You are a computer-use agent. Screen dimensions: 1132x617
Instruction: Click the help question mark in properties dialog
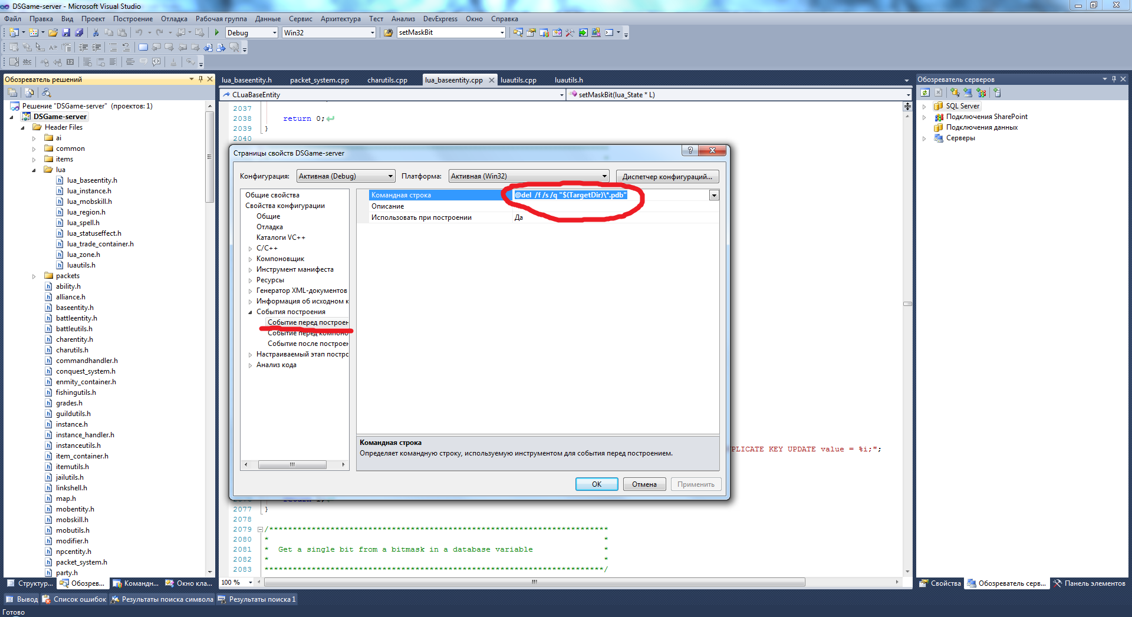point(690,150)
